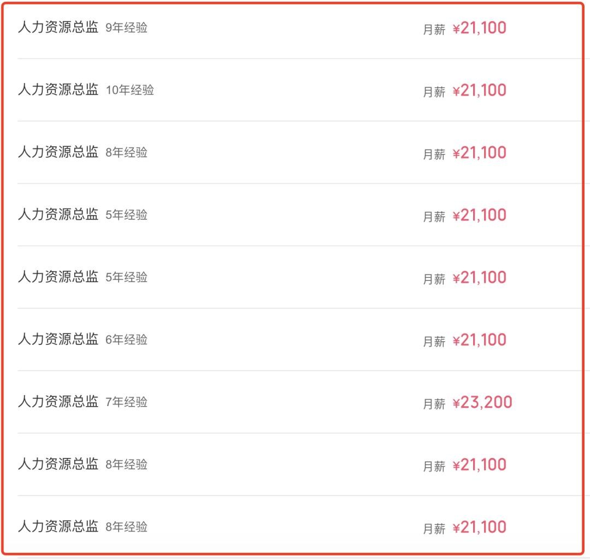Click ¥21,100 salary in the 9年经验 row

click(480, 28)
